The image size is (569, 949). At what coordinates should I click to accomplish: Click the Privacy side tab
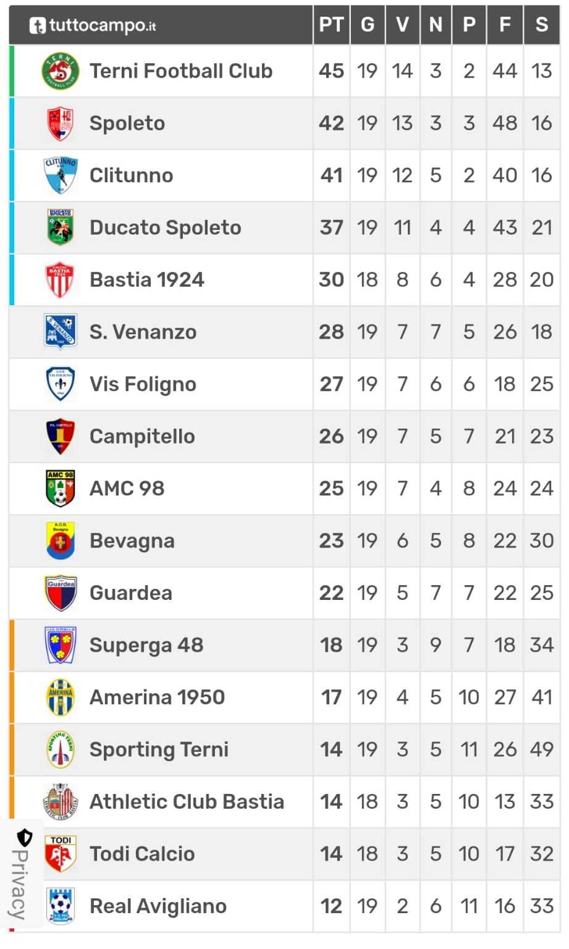(x=22, y=874)
